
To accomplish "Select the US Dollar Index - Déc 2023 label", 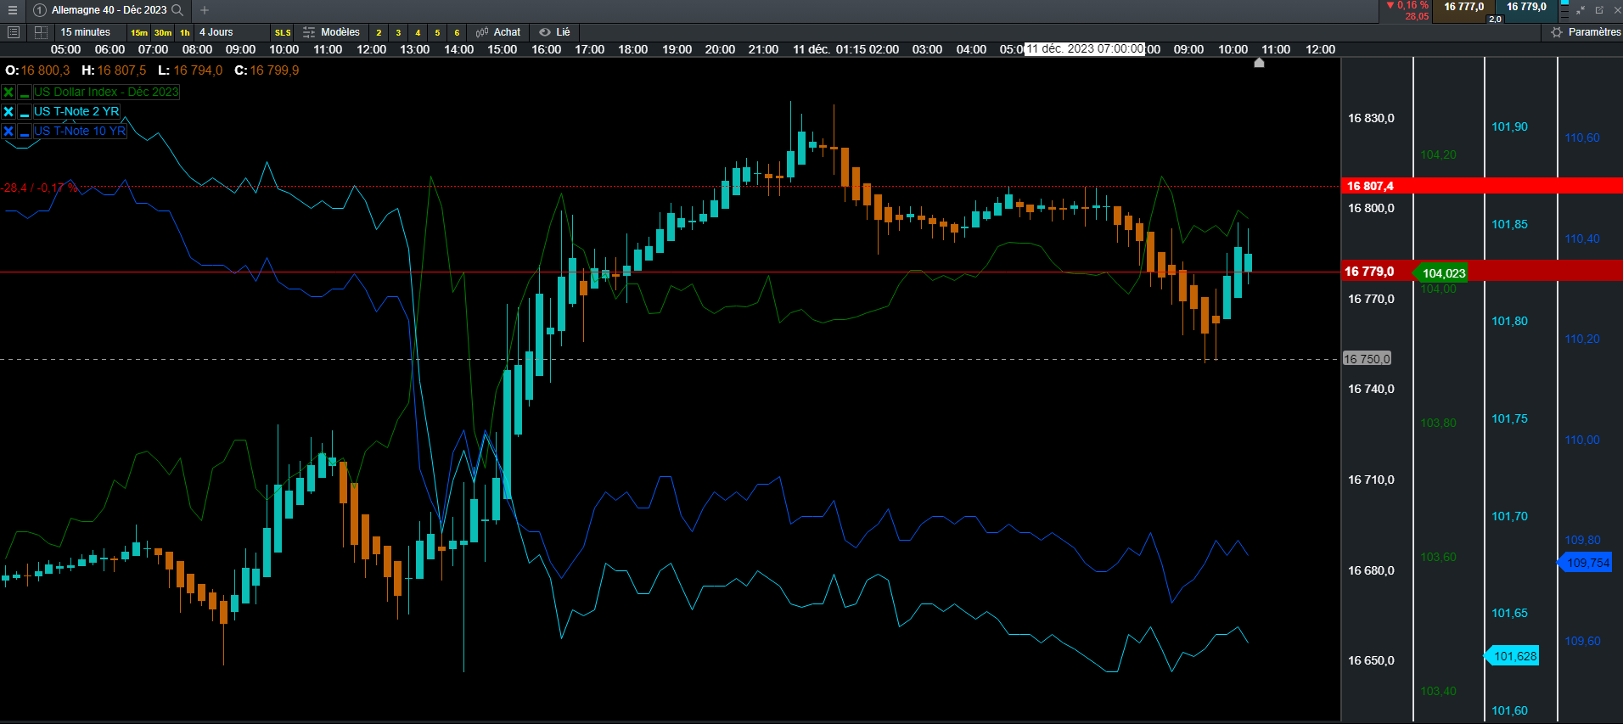I will coord(106,92).
